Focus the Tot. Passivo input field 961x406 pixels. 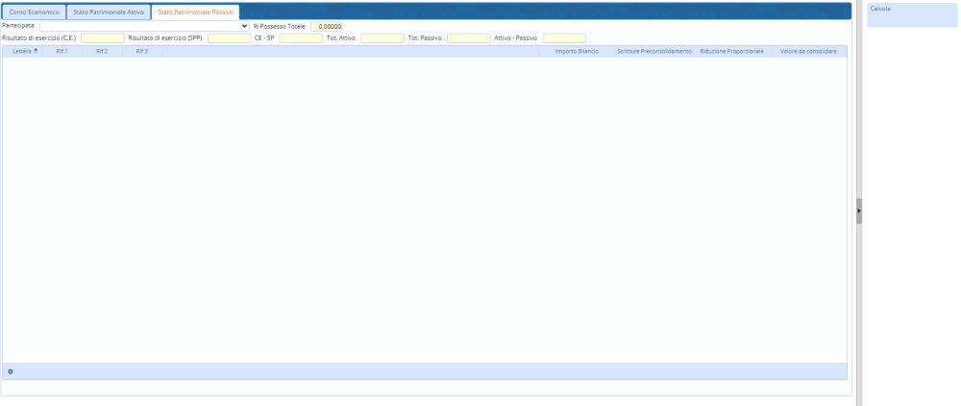[x=468, y=38]
